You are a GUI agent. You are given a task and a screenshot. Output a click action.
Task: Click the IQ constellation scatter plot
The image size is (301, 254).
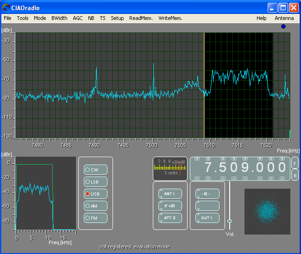pyautogui.click(x=267, y=211)
